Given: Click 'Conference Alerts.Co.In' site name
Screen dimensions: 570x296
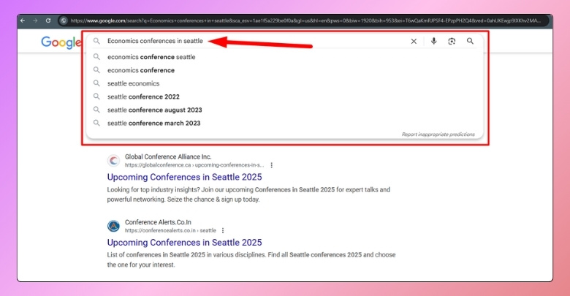Looking at the screenshot, I should click(x=158, y=222).
